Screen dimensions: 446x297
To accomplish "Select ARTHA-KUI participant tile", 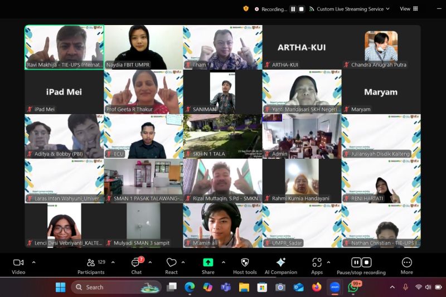I will (x=302, y=47).
